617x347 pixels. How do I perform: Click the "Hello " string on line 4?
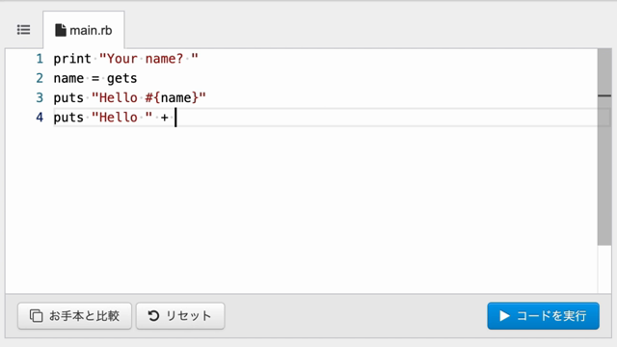(x=122, y=118)
